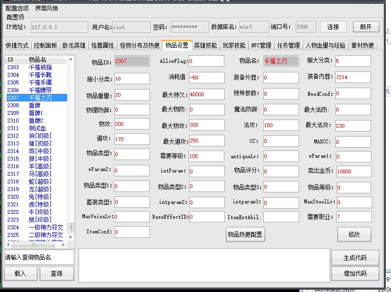The image size is (391, 292).
Task: Switch to the 怪兽属性 tab
Action: tap(102, 46)
